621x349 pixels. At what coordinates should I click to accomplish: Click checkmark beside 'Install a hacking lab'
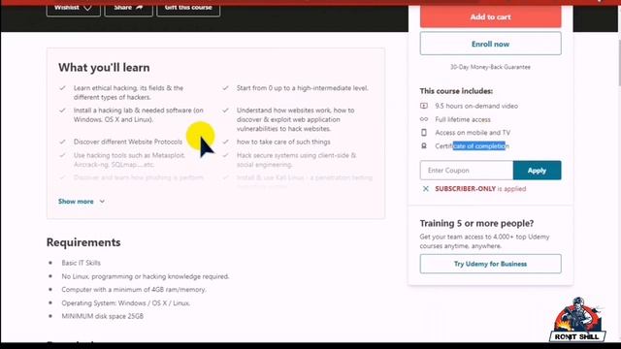tap(62, 110)
